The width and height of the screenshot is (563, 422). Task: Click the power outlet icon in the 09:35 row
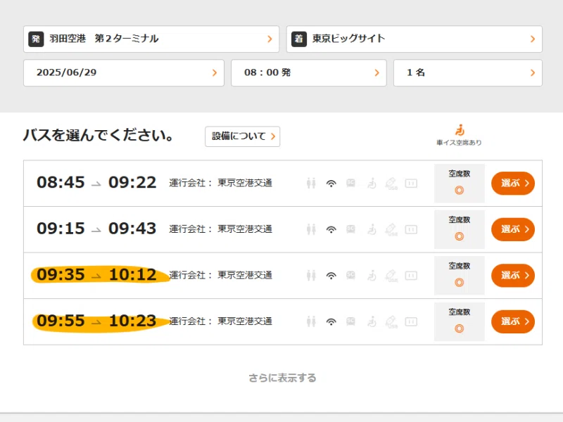[x=411, y=276]
